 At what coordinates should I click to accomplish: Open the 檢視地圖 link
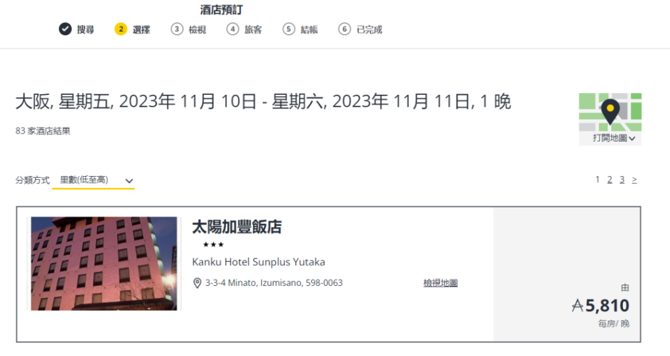440,283
